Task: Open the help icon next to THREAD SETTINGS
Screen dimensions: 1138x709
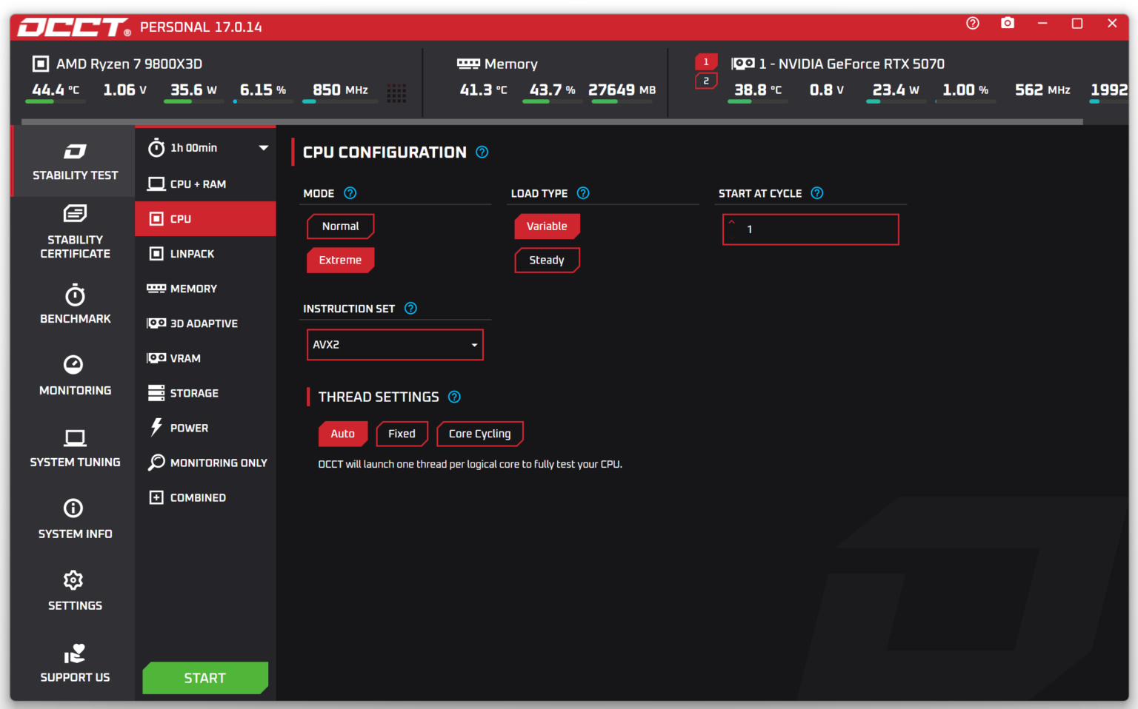Action: tap(454, 397)
